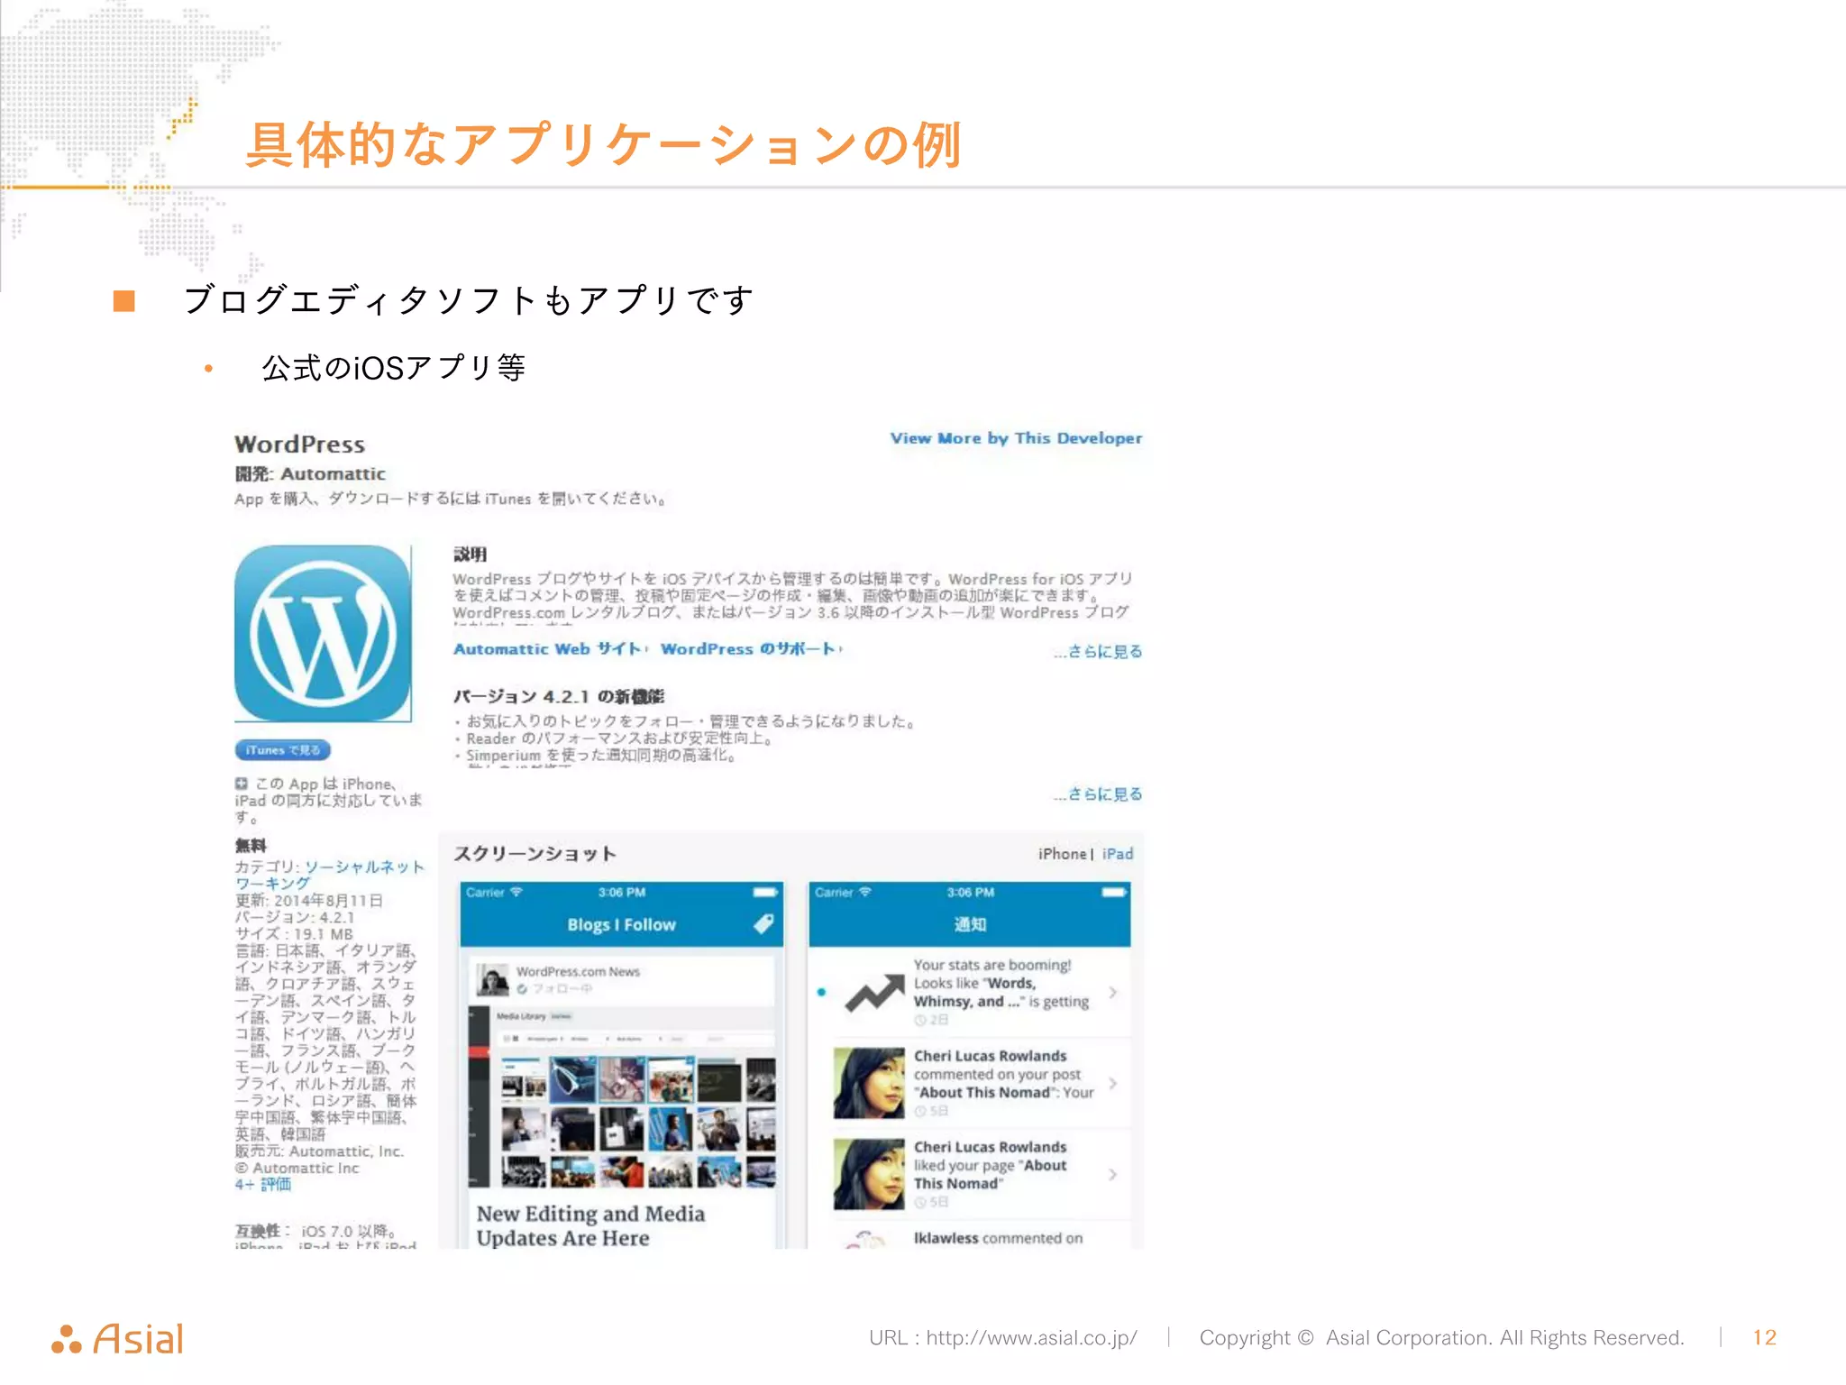Click the 'New Editing and Media Updates' headline
1846x1385 pixels.
(x=590, y=1225)
